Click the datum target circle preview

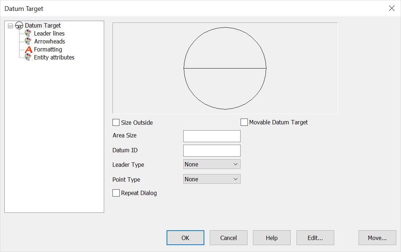pos(225,68)
